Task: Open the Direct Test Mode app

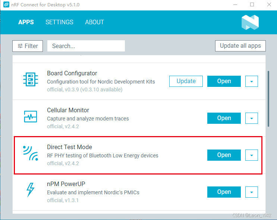Action: 224,155
